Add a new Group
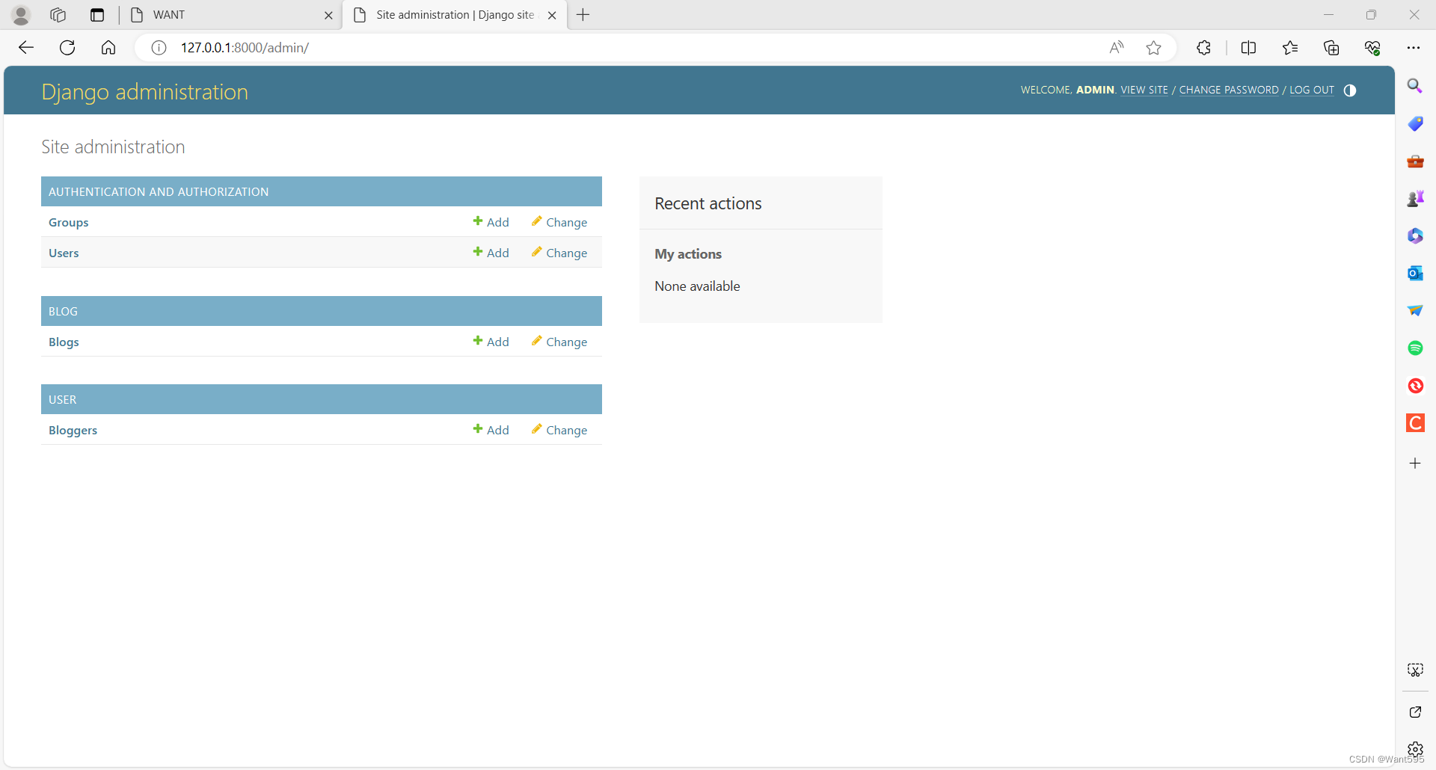The width and height of the screenshot is (1436, 770). click(x=491, y=223)
